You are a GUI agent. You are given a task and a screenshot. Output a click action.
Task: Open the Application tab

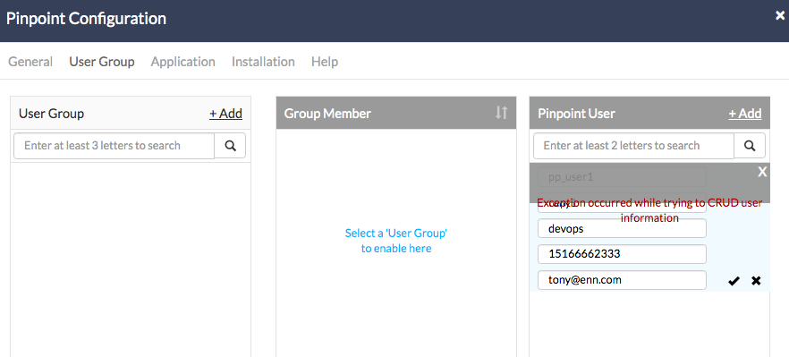pyautogui.click(x=182, y=62)
